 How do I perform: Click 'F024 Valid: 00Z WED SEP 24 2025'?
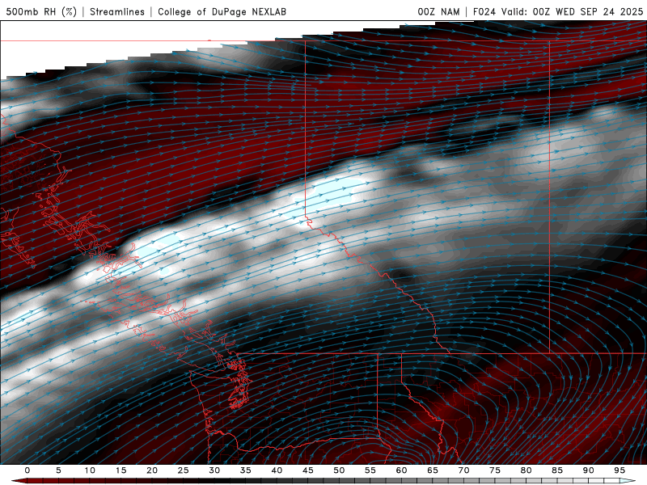point(558,11)
